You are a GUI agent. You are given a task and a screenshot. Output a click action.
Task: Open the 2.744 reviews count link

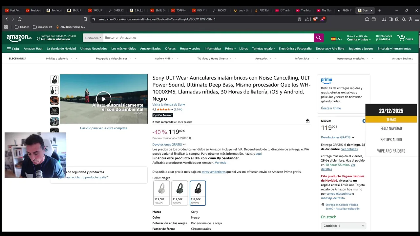(x=178, y=109)
